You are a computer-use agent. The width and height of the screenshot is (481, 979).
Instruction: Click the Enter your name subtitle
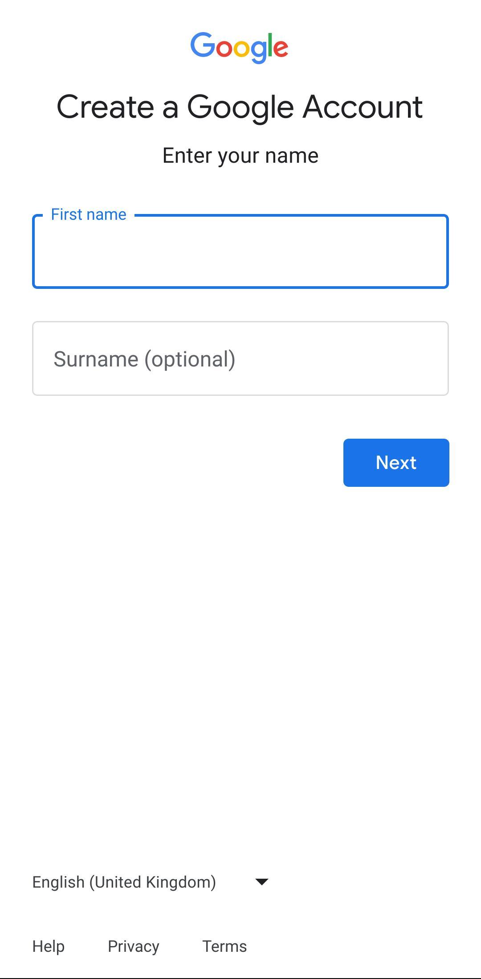coord(240,156)
